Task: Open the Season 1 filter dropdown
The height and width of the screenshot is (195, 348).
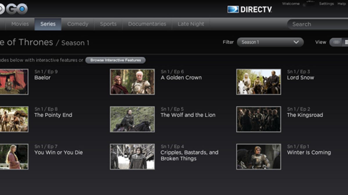Action: [x=270, y=42]
